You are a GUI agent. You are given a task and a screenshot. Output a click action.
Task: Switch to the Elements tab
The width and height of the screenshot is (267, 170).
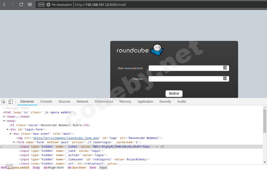[x=27, y=102]
